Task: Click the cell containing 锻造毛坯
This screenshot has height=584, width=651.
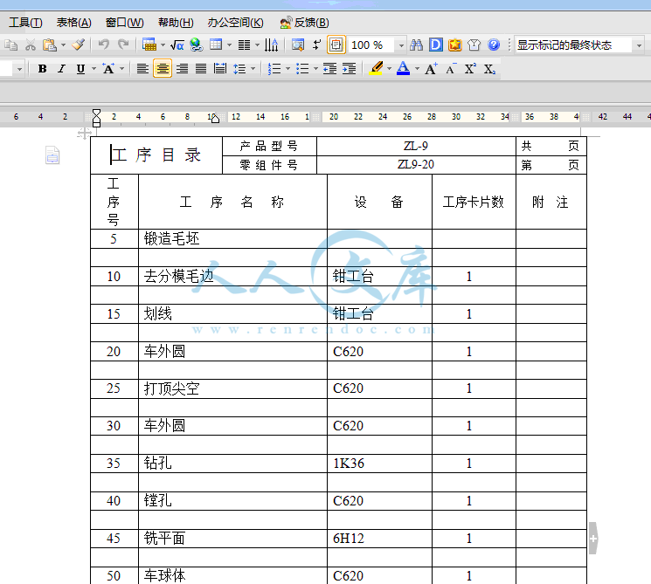Action: click(232, 239)
